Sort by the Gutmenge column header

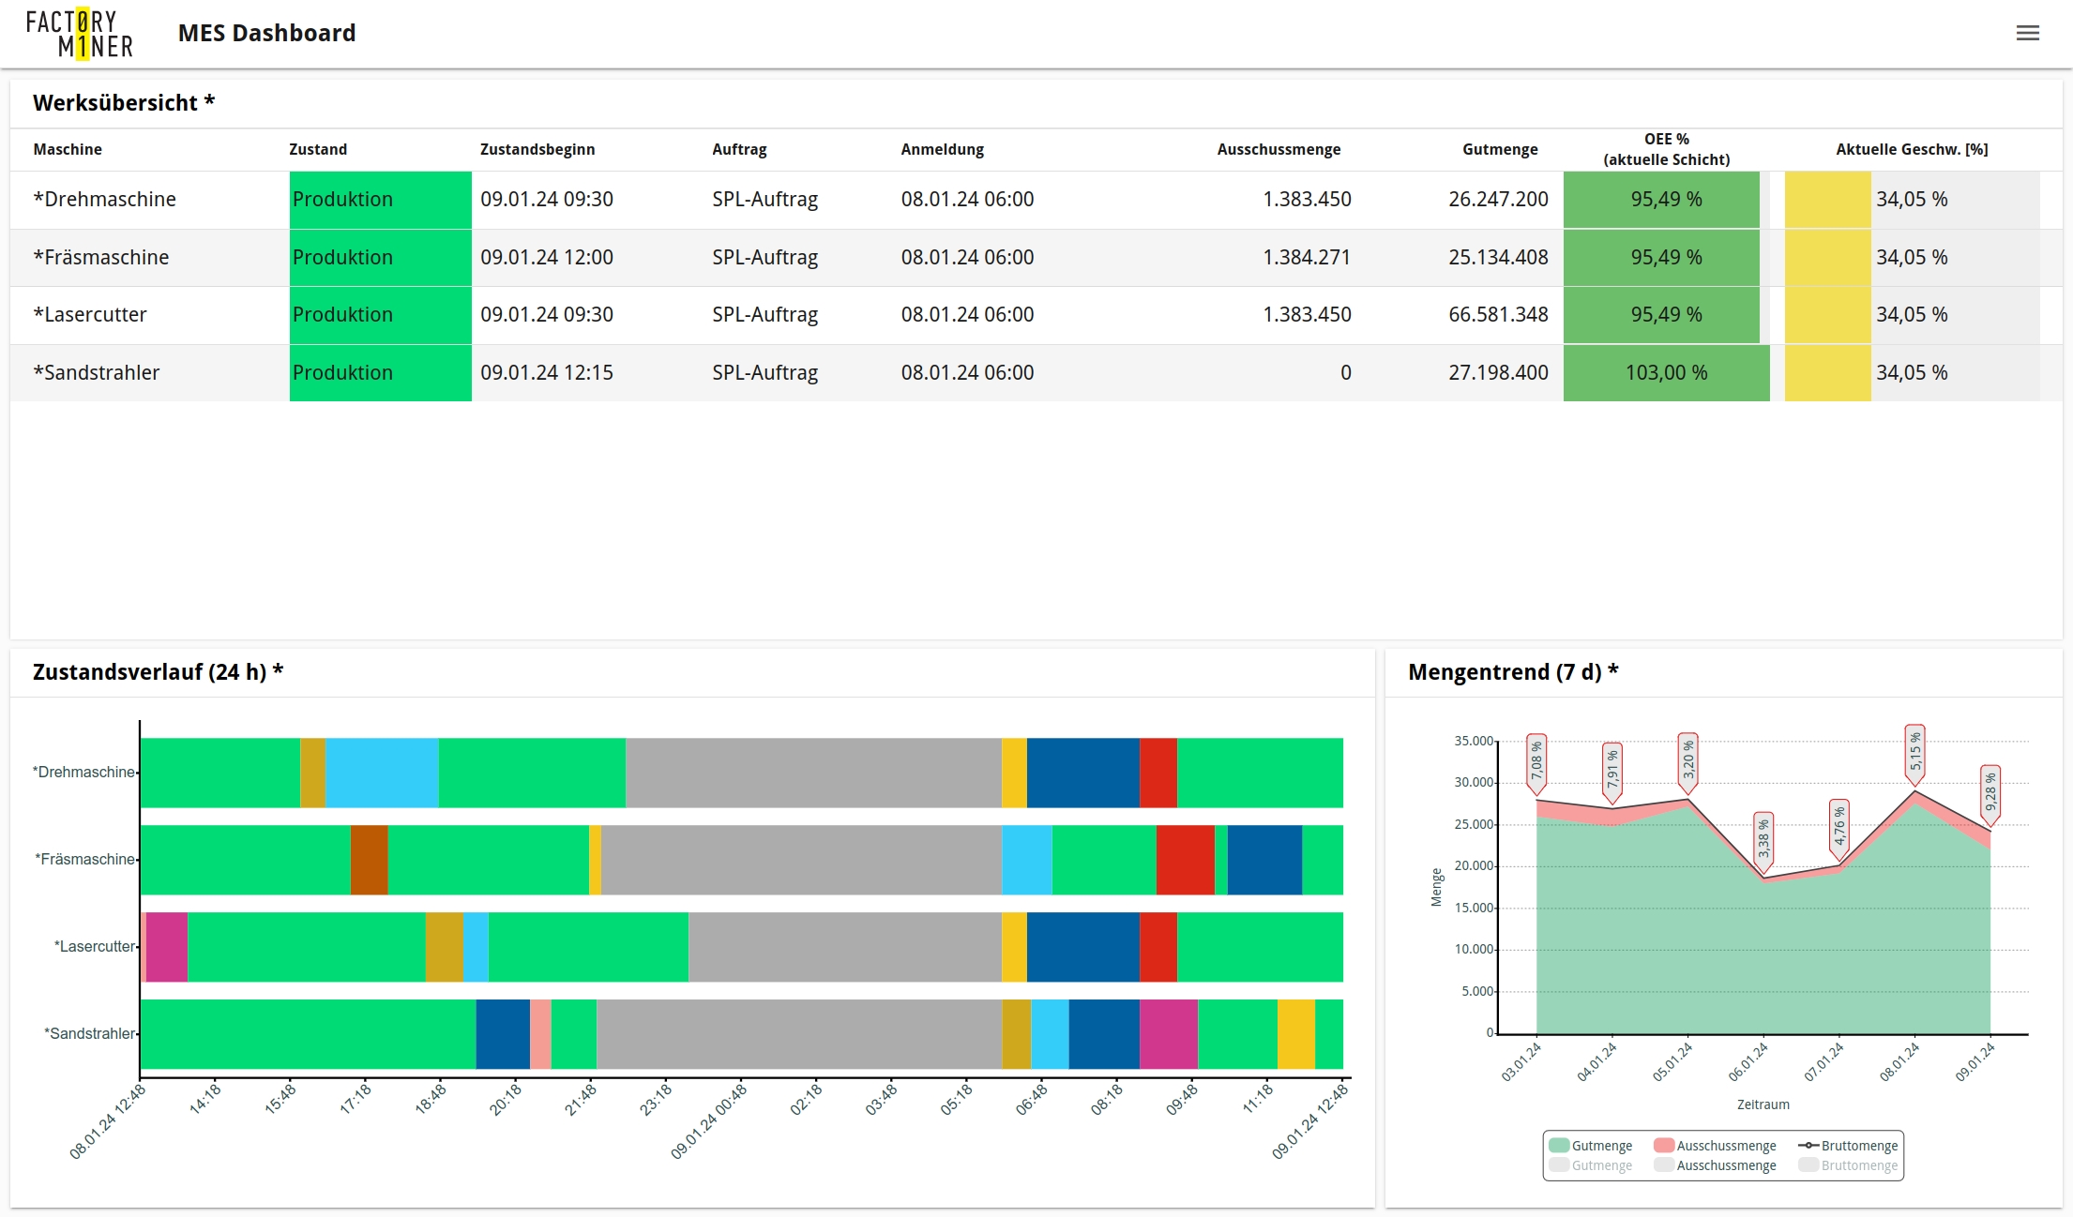(1499, 149)
